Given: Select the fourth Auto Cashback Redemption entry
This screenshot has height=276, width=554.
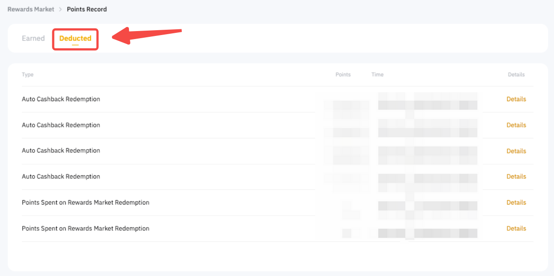Looking at the screenshot, I should [x=61, y=177].
